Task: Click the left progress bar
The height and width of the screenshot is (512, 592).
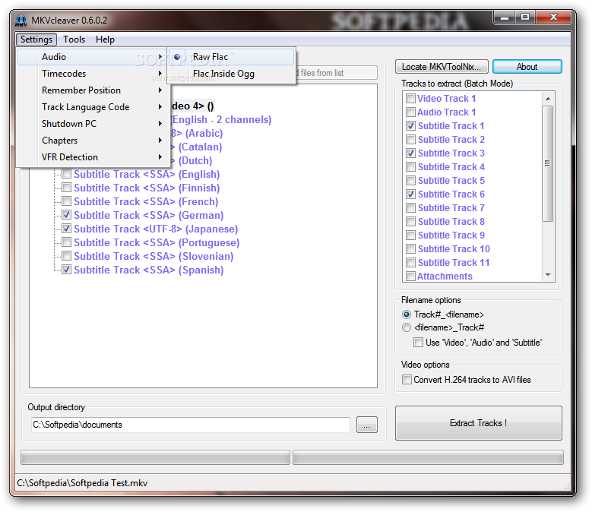Action: point(155,457)
